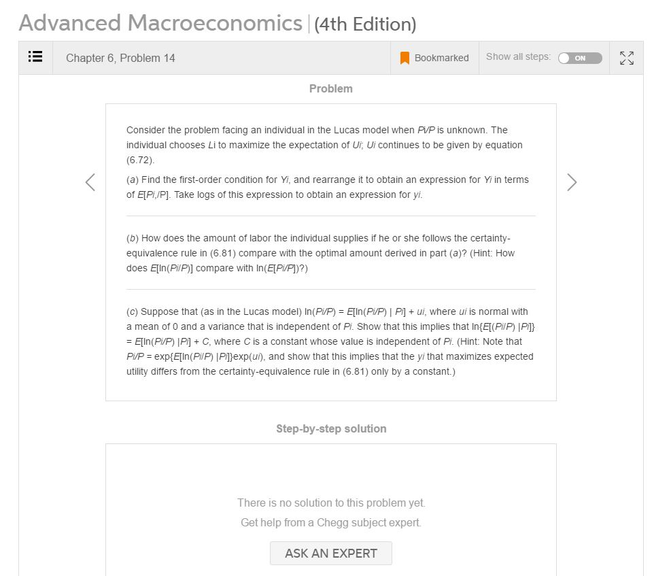Screen dimensions: 669x576
Task: Click the hamburger list icon beside the header
Action: pyautogui.click(x=35, y=57)
